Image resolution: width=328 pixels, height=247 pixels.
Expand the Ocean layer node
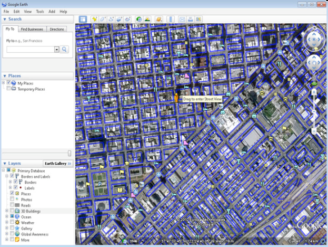(x=7, y=216)
